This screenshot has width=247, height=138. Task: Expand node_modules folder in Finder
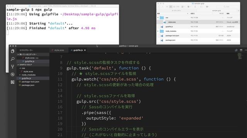158,31
